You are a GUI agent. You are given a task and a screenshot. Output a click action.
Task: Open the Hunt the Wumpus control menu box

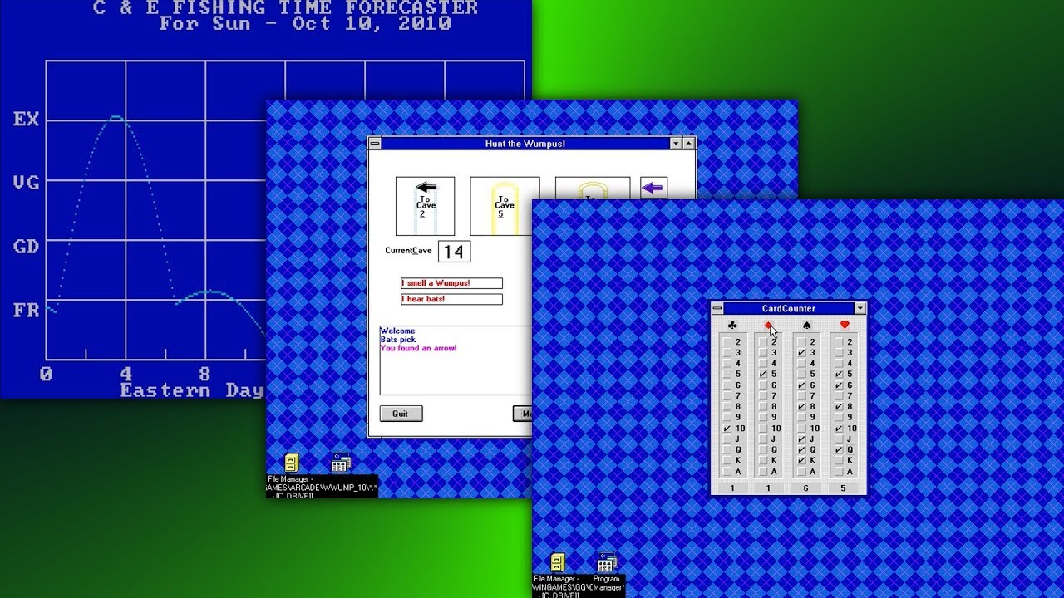[375, 144]
